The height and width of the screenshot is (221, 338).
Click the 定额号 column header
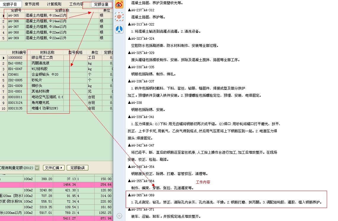tap(16, 10)
